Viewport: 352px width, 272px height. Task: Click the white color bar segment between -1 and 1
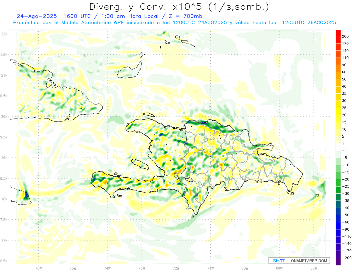(x=338, y=147)
